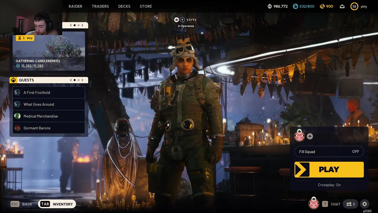
Task: Open the Chat with T button
Action: [x=331, y=204]
